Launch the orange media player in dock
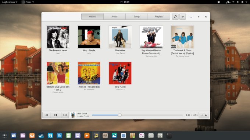The width and height of the screenshot is (250, 140). point(87,136)
